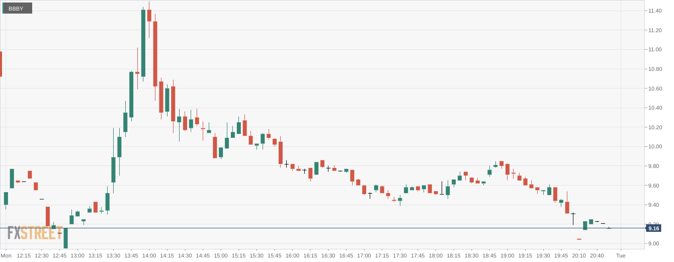Click the 20:40 time axis label
Screen dimensions: 674x262
[x=597, y=255]
